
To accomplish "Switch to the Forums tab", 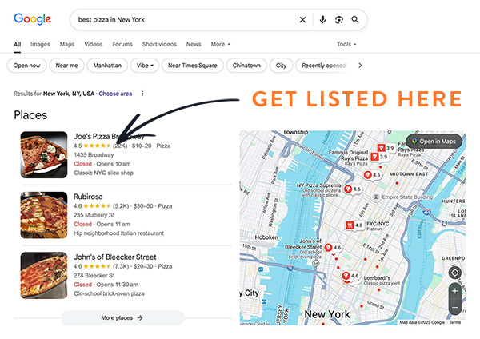I will 122,44.
